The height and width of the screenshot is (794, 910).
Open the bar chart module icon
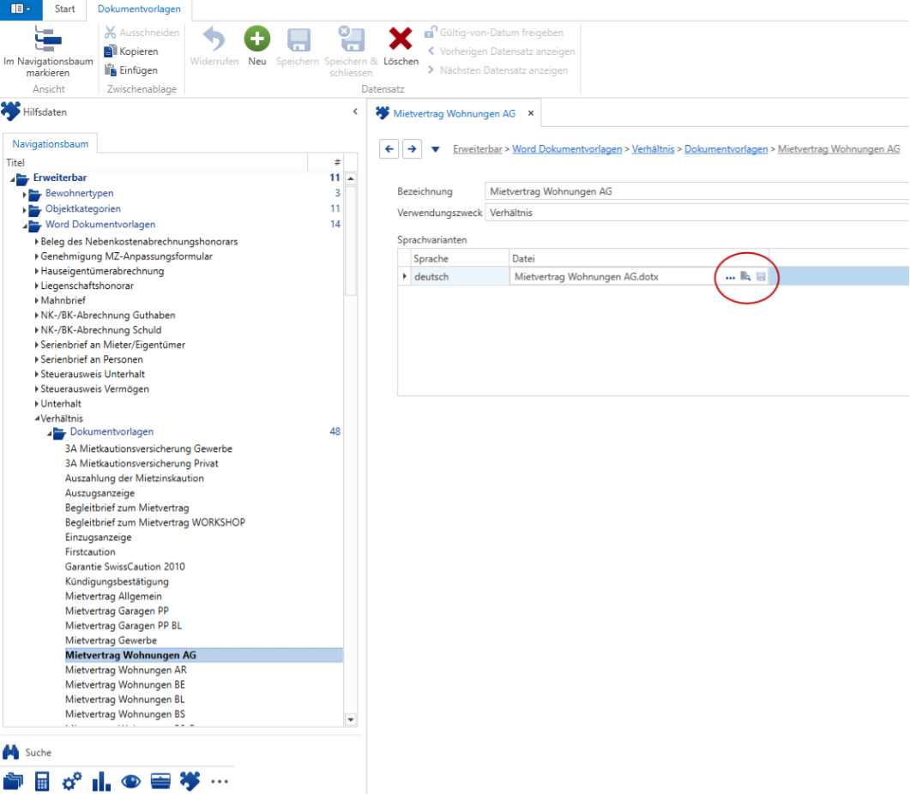[101, 781]
